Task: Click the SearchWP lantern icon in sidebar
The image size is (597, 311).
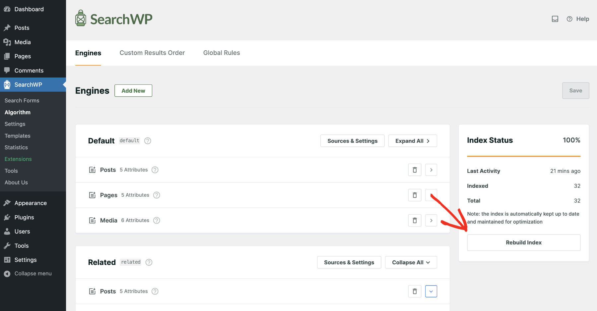Action: coord(7,84)
